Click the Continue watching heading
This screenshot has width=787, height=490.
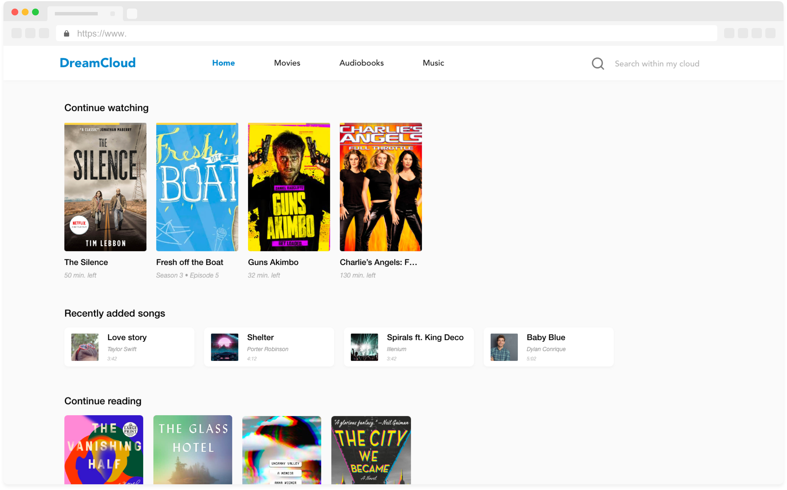pos(106,108)
